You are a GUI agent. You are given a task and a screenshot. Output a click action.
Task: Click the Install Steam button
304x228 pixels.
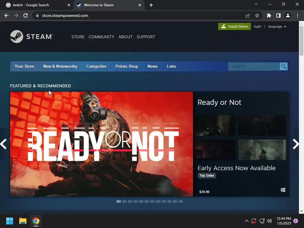[x=235, y=26]
